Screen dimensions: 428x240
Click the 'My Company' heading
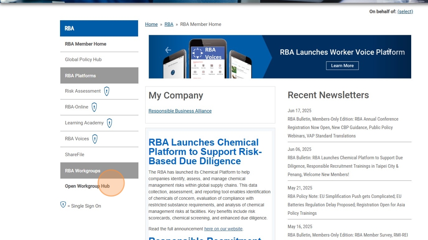point(176,95)
